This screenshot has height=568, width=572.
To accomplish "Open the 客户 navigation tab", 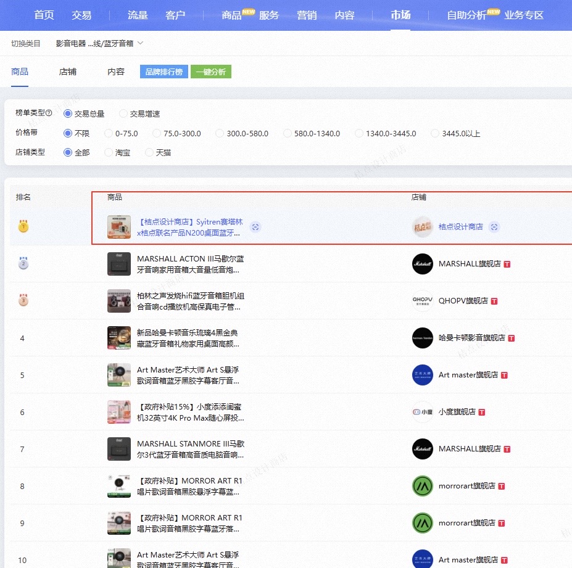I will (175, 15).
